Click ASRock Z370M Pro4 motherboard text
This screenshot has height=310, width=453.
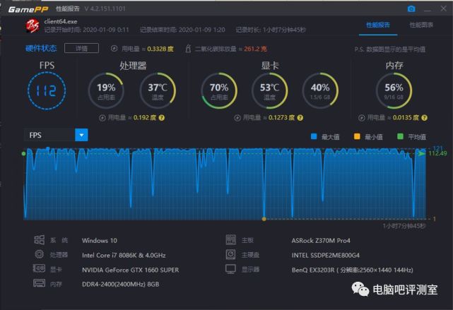(321, 240)
